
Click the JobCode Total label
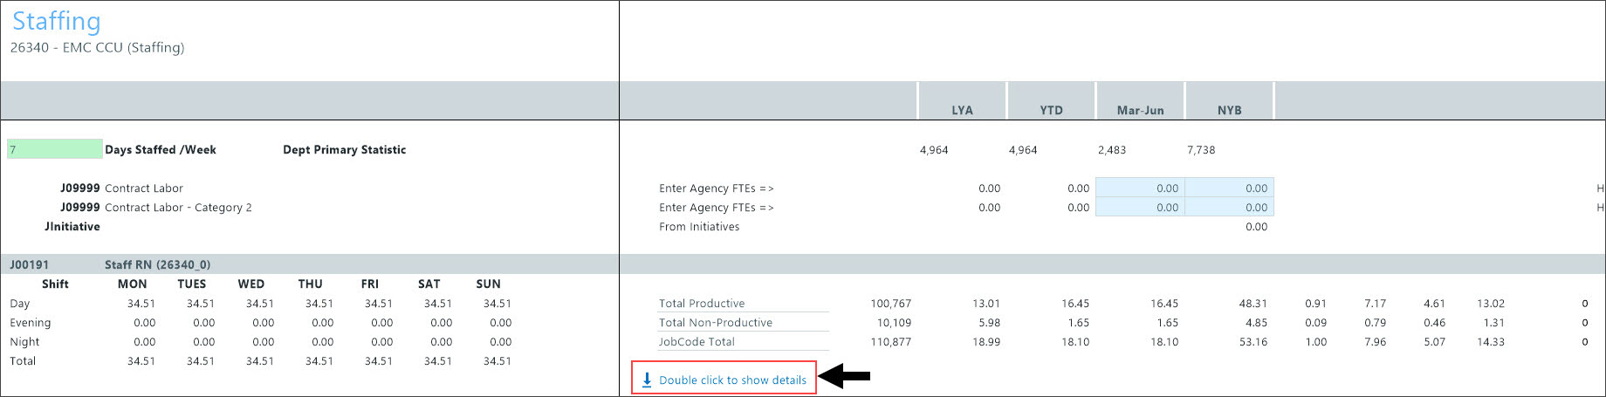697,342
